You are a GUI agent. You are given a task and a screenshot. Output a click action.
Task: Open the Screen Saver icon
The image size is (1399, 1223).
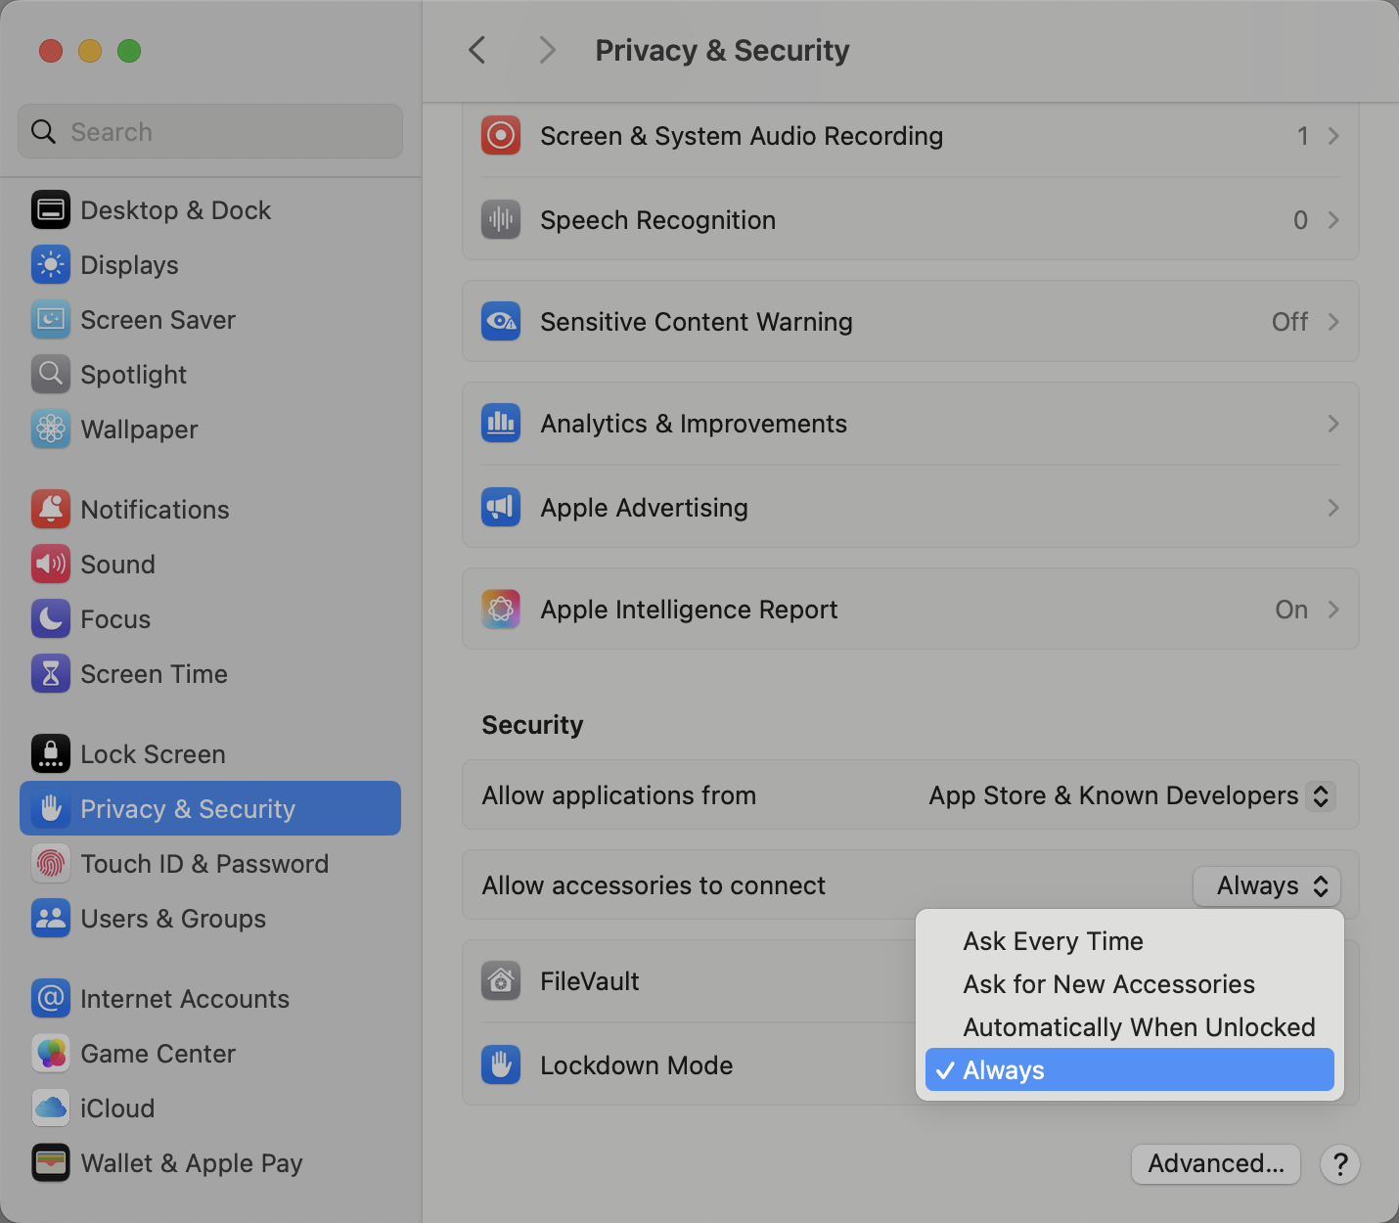pyautogui.click(x=51, y=320)
